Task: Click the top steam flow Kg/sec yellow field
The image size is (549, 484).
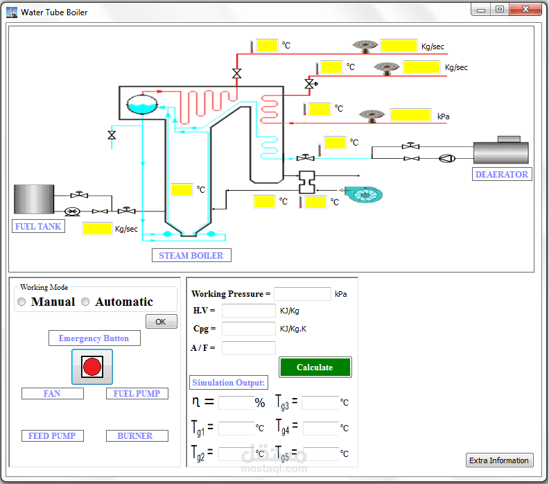Action: point(399,46)
